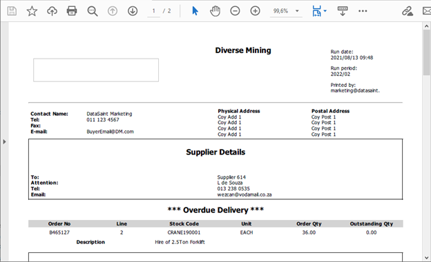The image size is (431, 262).
Task: Activate the Selection arrow tool
Action: 195,11
